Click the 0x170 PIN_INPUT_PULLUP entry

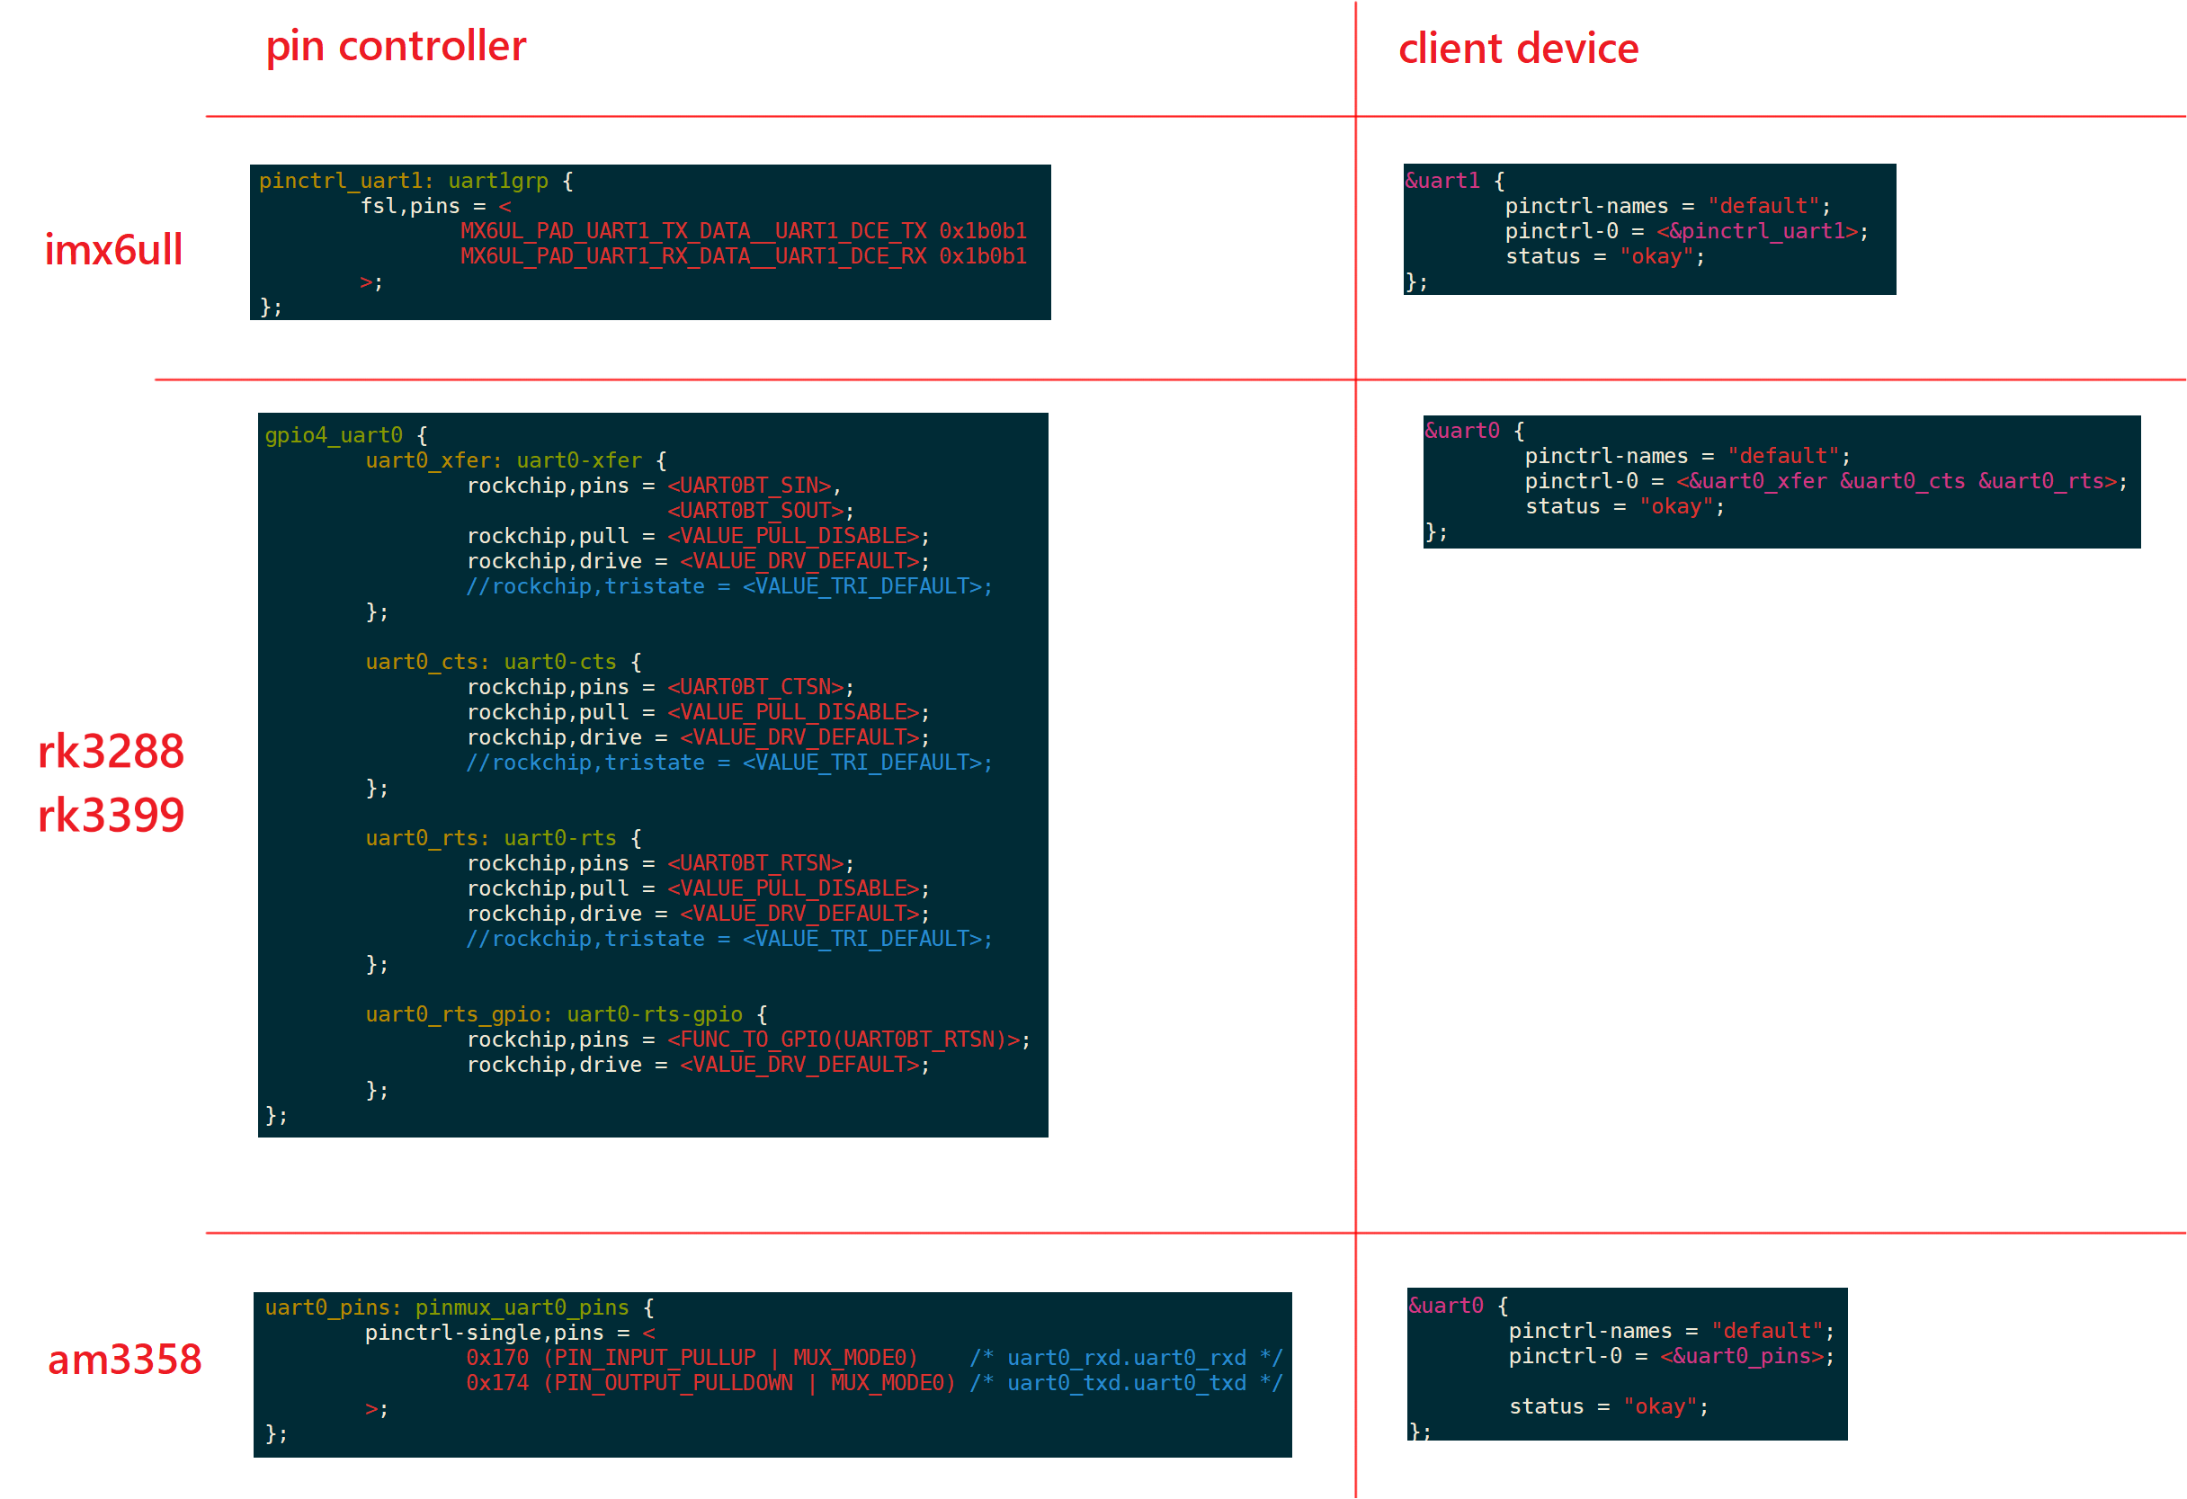point(692,1359)
